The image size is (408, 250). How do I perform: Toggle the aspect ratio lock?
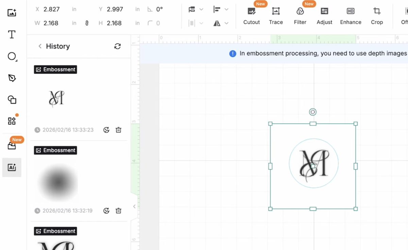(87, 23)
